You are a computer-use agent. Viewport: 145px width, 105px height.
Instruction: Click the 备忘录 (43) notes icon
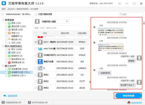9,39
